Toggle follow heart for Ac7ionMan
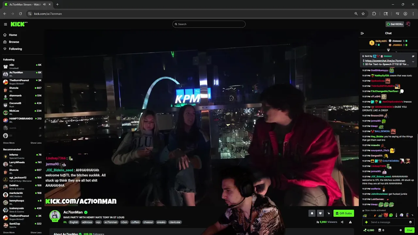 (x=320, y=213)
